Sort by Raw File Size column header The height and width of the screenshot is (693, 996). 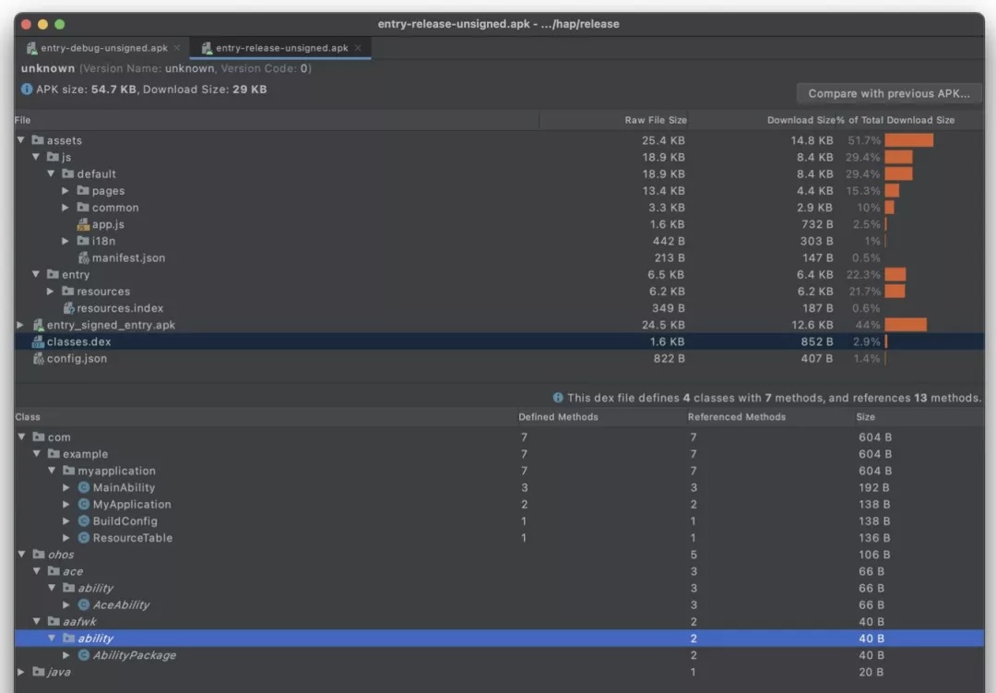coord(655,120)
